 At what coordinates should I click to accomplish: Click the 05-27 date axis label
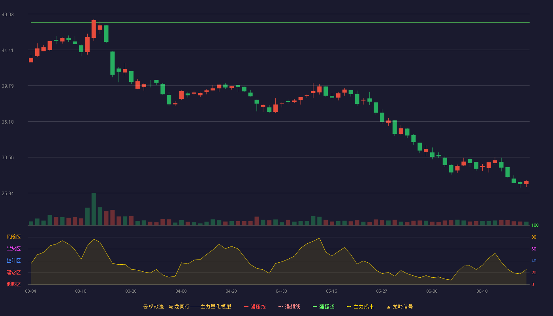tap(382, 291)
